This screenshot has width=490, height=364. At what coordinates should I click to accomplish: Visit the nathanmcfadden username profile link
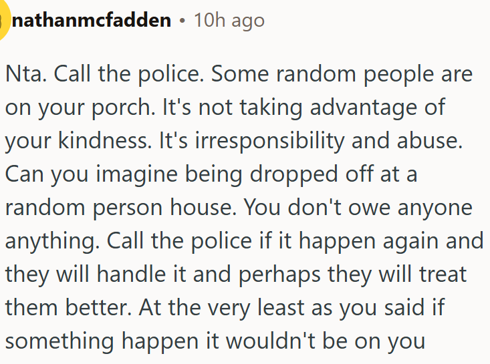point(92,20)
